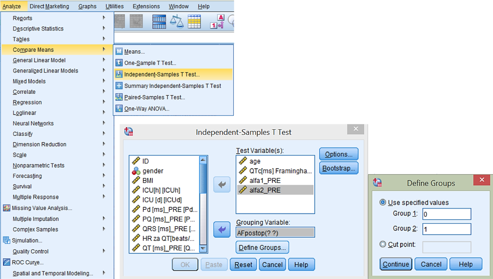Click the Split File toolbar icon
The height and width of the screenshot is (279, 493).
pos(159,22)
